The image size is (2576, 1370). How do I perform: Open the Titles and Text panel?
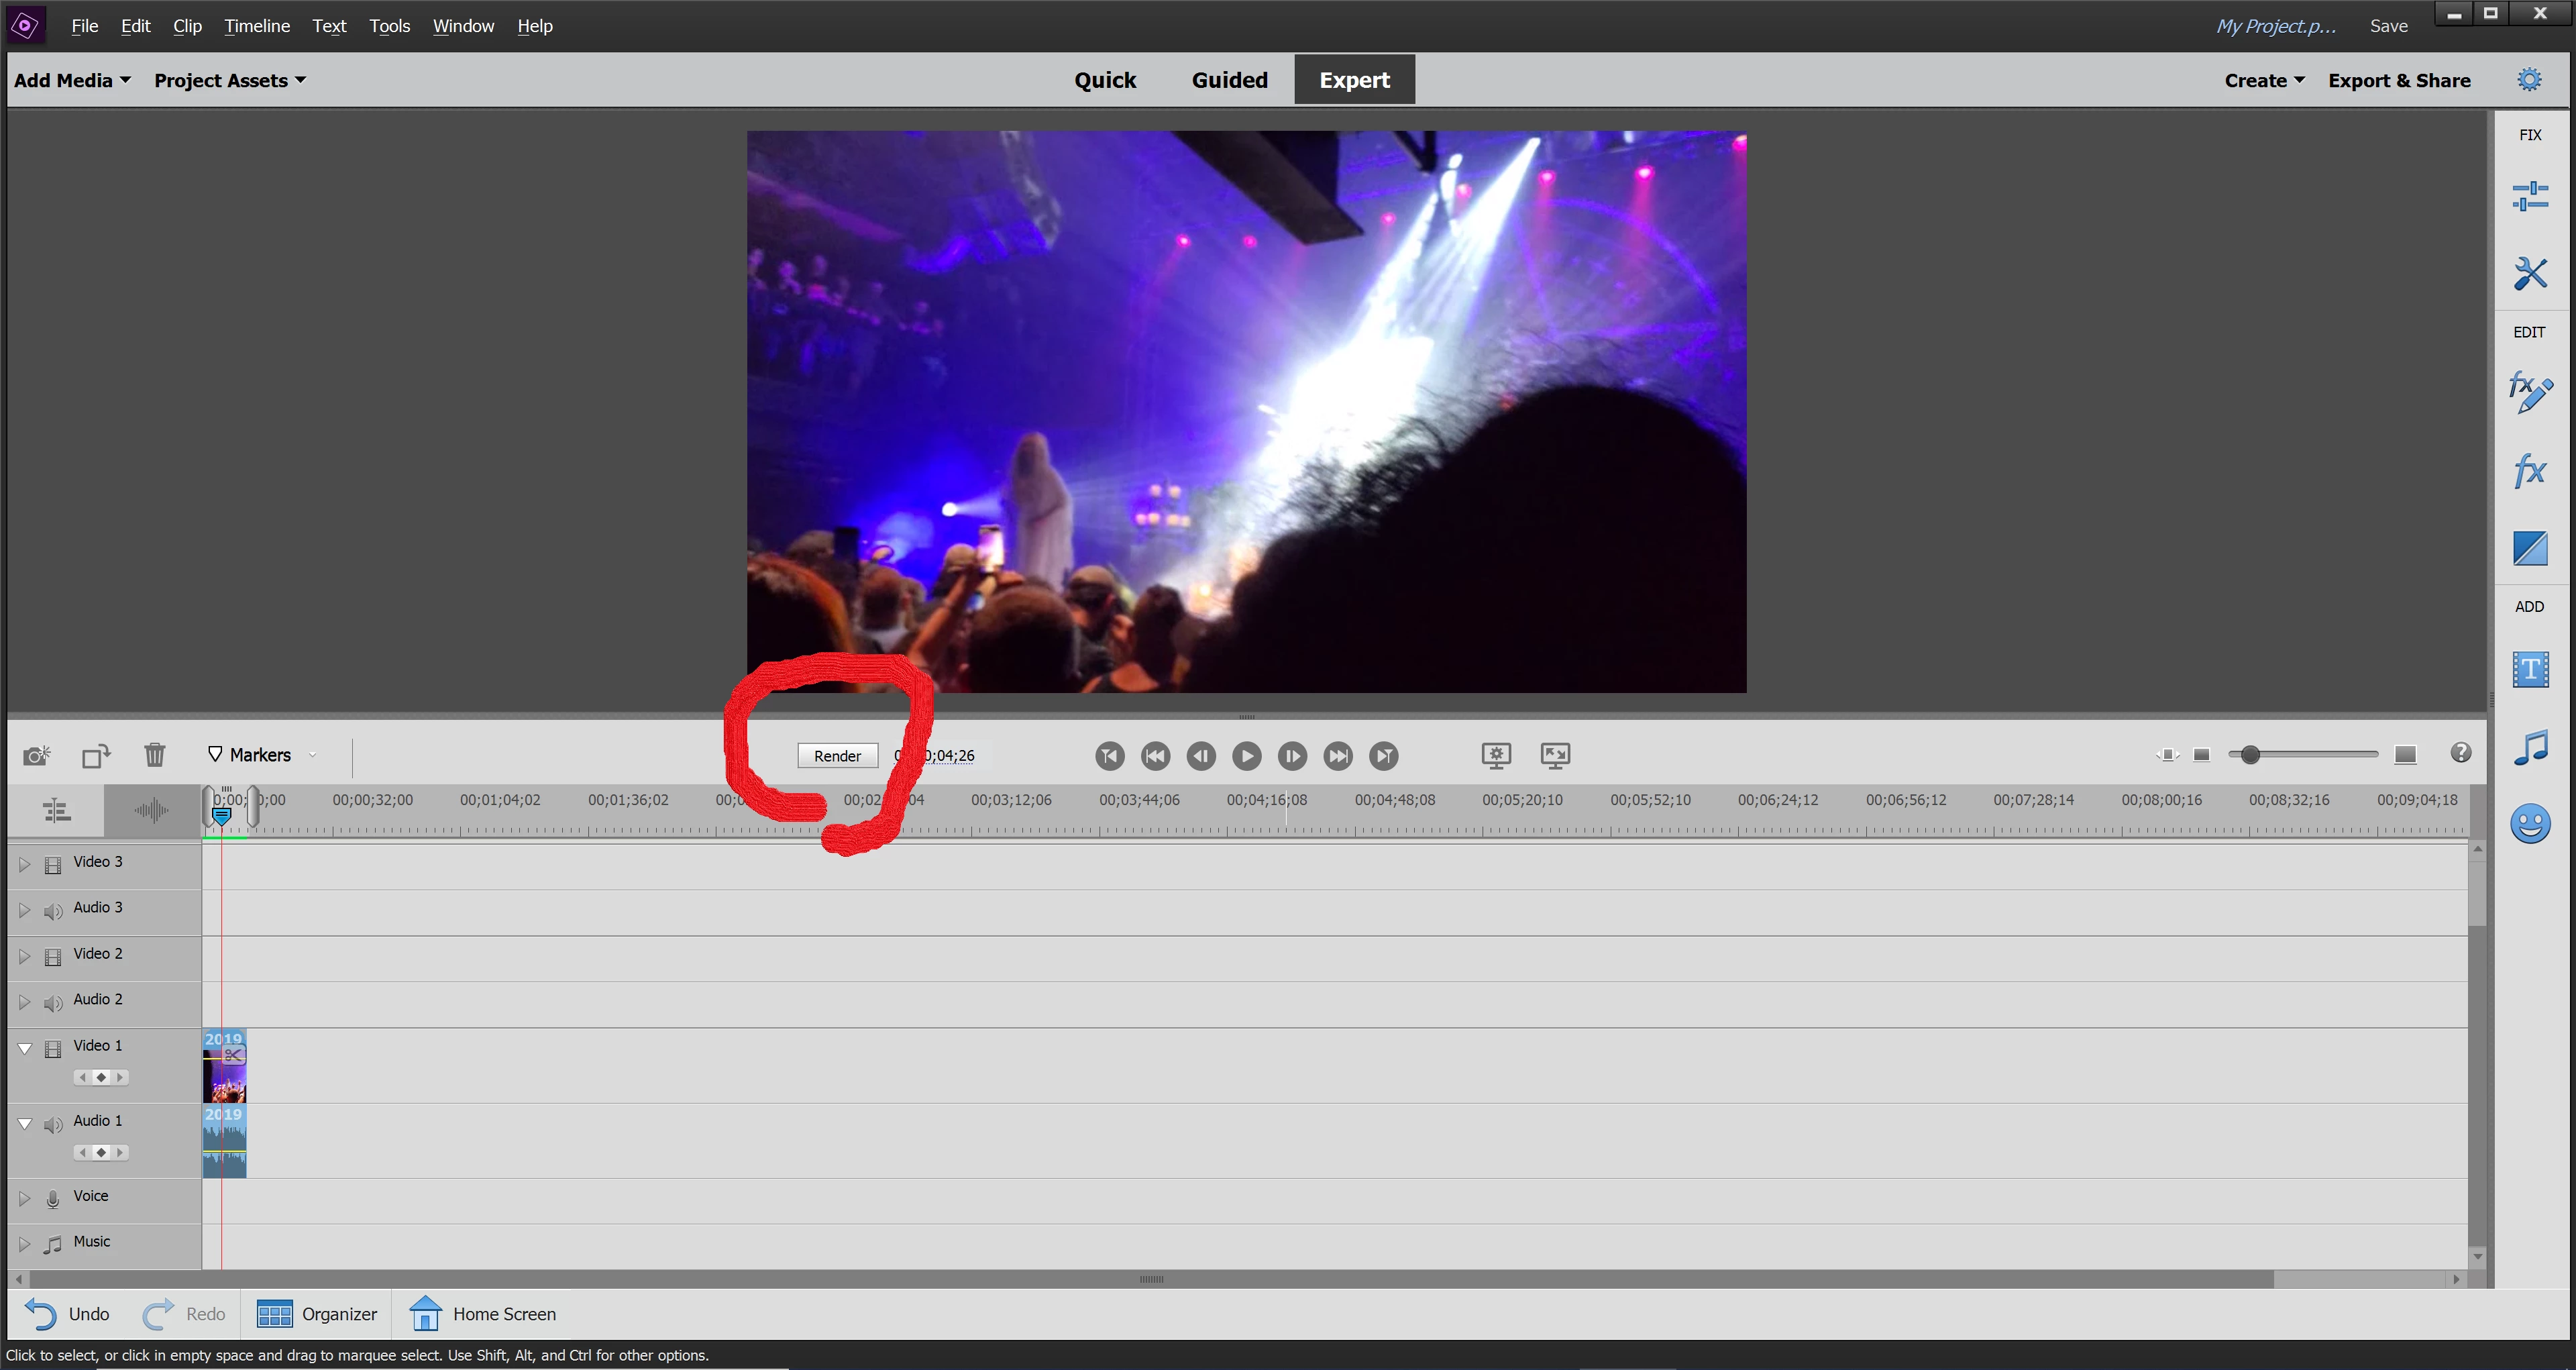tap(2529, 669)
